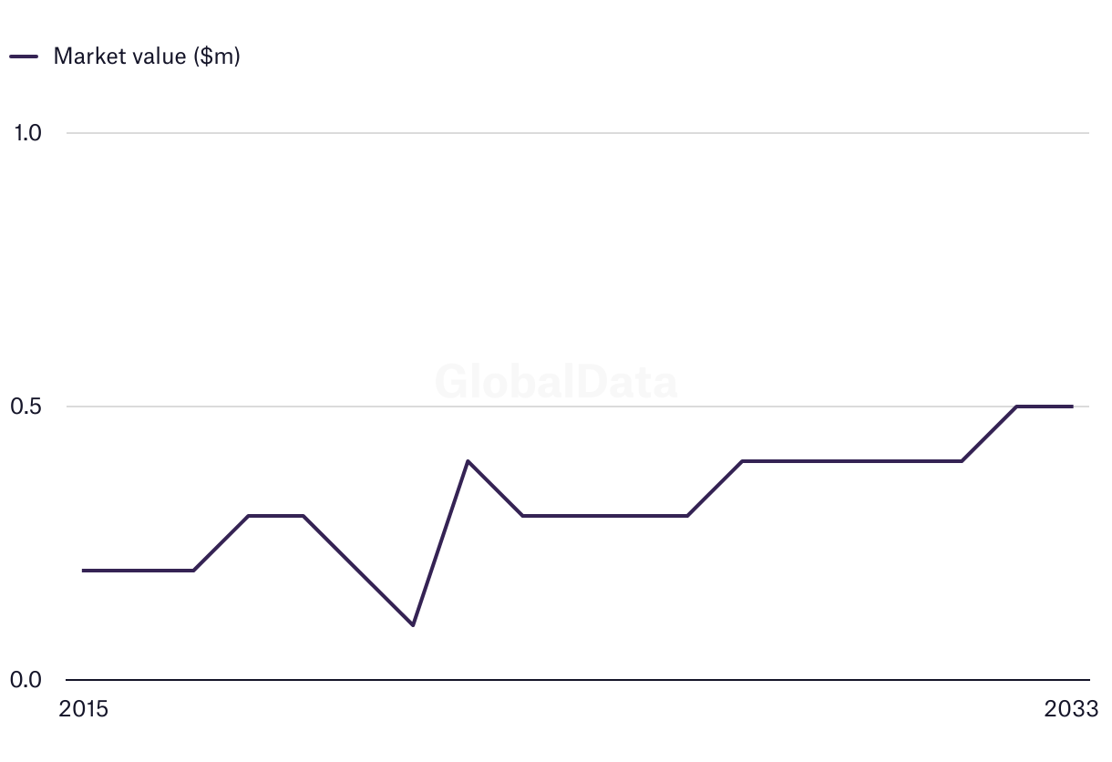Click the 0.0 y-axis label
This screenshot has width=1112, height=762.
(x=28, y=680)
